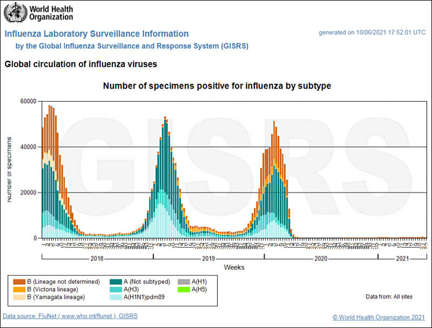This screenshot has width=432, height=328.
Task: Click the B (Lineage not determined) legend swatch
Action: pyautogui.click(x=19, y=282)
